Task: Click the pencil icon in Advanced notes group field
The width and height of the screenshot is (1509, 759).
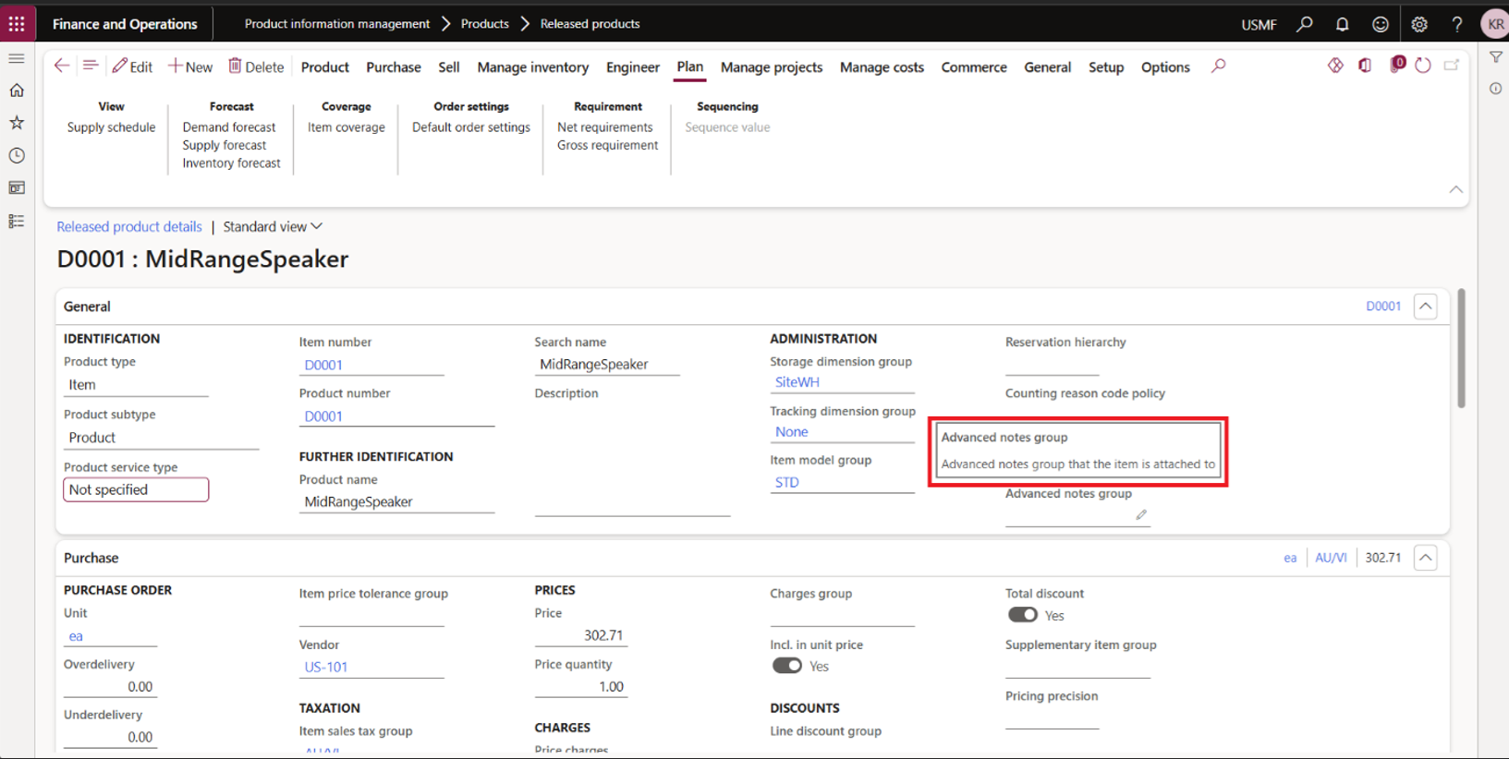Action: [x=1141, y=515]
